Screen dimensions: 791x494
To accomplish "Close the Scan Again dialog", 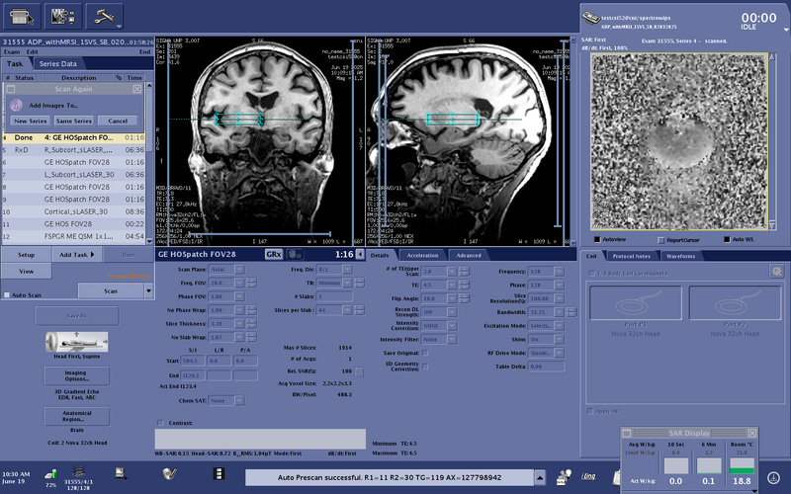I will point(136,89).
